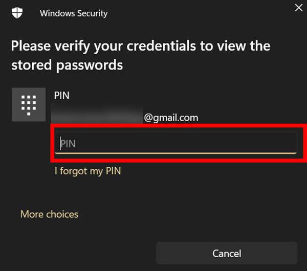Click the word 'choices' in More choices
This screenshot has height=271, width=307.
(62, 214)
